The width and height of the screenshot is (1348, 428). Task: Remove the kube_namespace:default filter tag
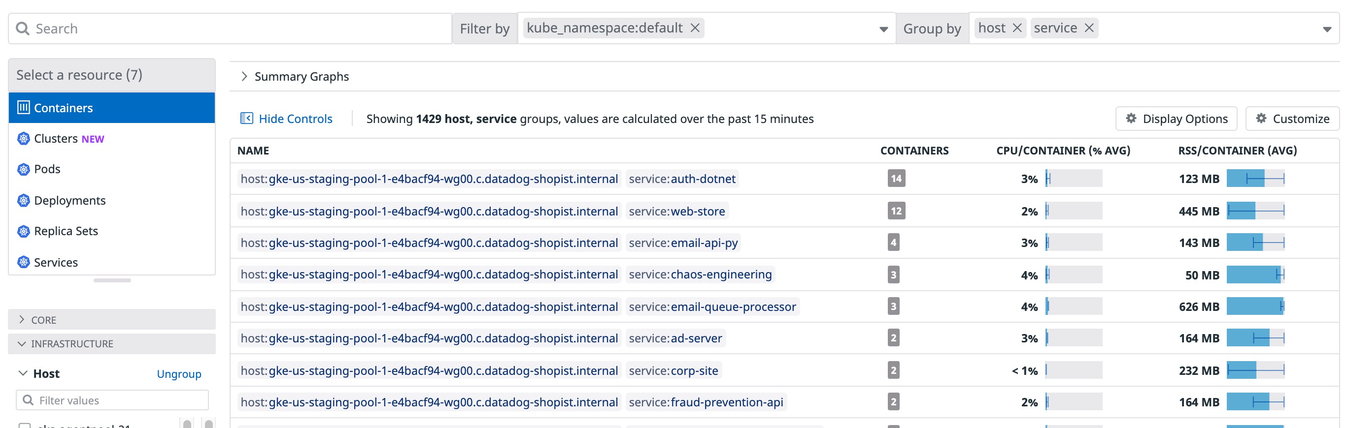click(x=695, y=28)
